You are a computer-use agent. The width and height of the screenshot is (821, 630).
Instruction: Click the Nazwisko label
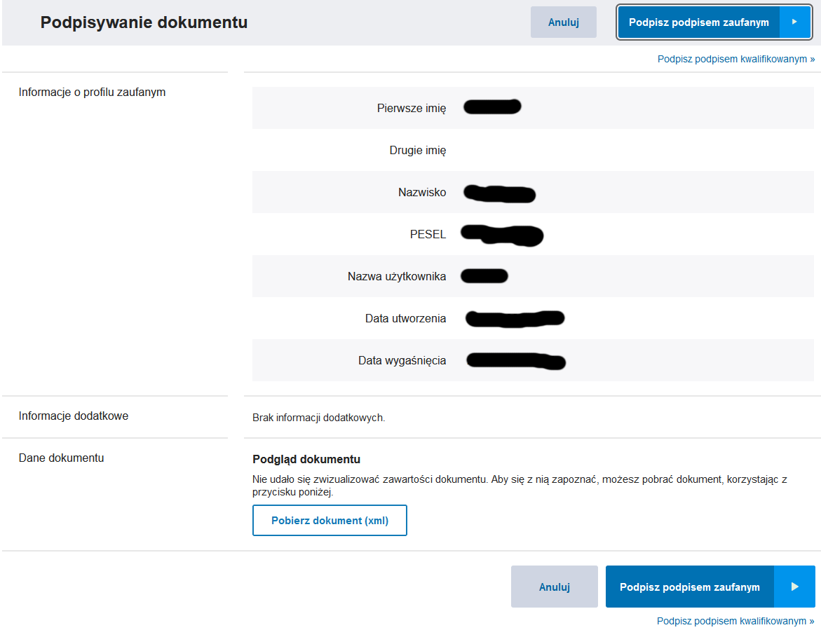click(422, 193)
